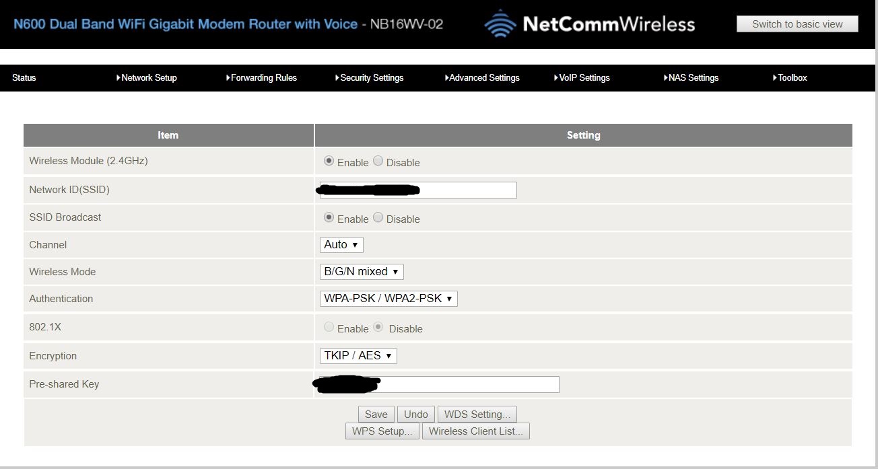Image resolution: width=878 pixels, height=469 pixels.
Task: Open the Status menu
Action: tap(24, 78)
